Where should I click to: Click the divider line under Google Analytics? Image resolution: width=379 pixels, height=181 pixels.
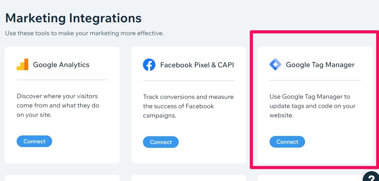[62, 80]
